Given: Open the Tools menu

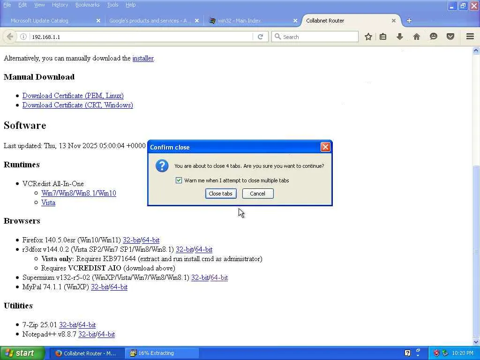Looking at the screenshot, I should 112,5.
